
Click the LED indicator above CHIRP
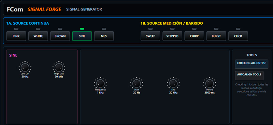(194, 29)
